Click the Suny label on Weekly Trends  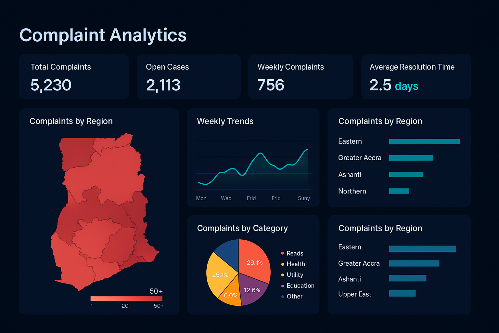coord(304,198)
